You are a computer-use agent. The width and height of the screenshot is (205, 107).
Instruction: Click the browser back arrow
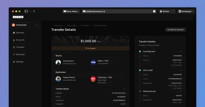(34, 11)
